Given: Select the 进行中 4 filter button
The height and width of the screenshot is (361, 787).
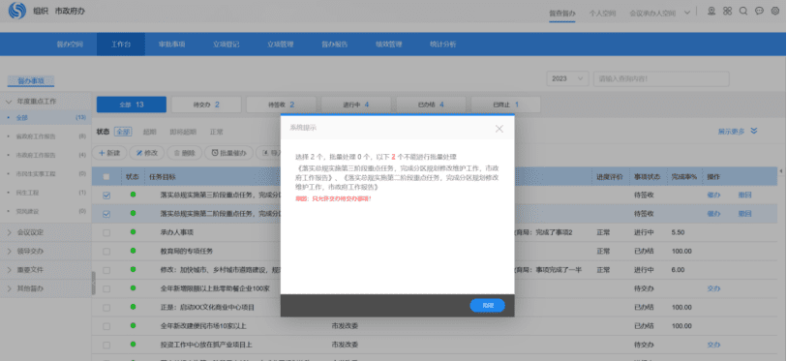Looking at the screenshot, I should pos(356,105).
